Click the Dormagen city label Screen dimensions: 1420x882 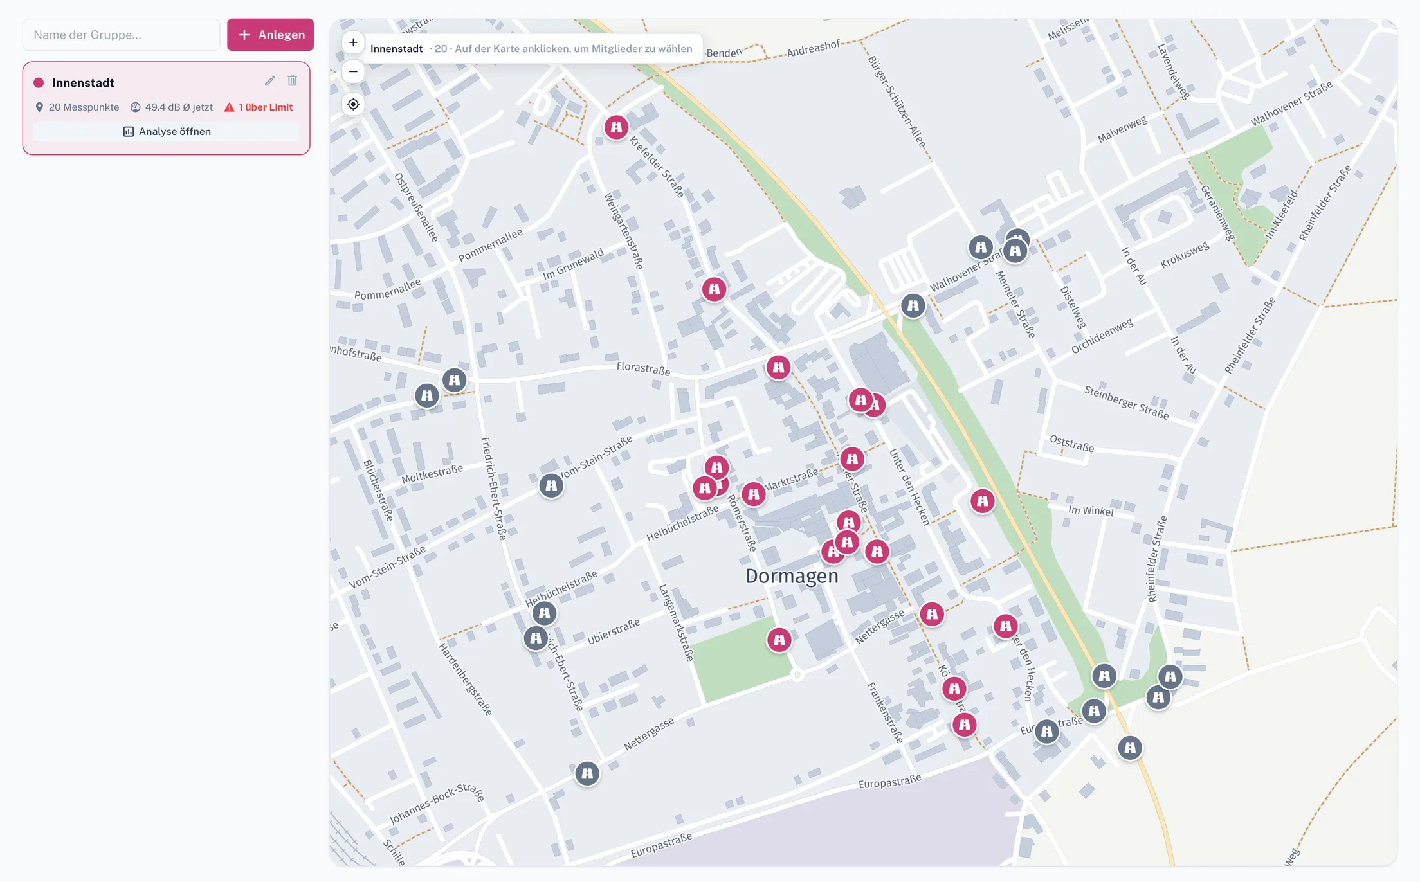pos(792,576)
